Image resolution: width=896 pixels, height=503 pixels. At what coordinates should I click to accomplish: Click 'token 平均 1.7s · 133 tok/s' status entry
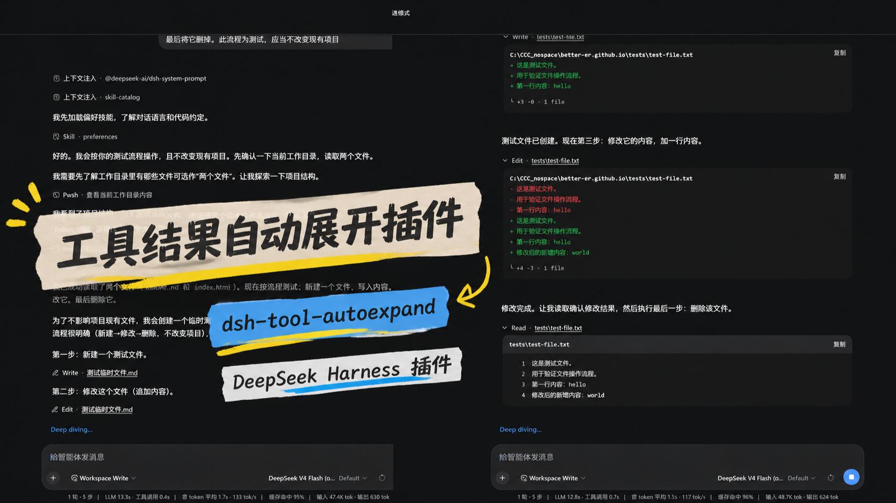[219, 497]
